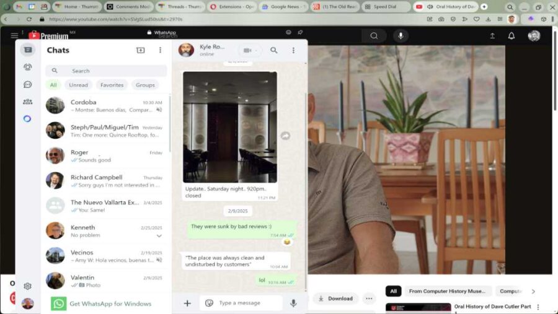Select the Favorites chats filter
Screen dimensions: 558x314
coord(112,85)
